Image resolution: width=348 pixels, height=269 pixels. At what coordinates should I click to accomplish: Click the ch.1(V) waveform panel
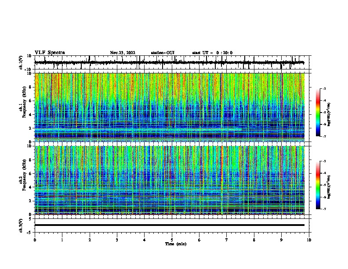coord(173,62)
